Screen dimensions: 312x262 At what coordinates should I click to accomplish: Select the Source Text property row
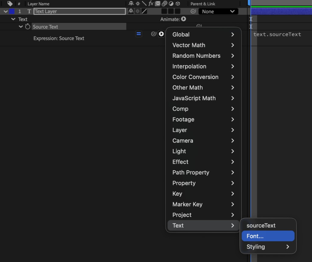click(x=79, y=27)
